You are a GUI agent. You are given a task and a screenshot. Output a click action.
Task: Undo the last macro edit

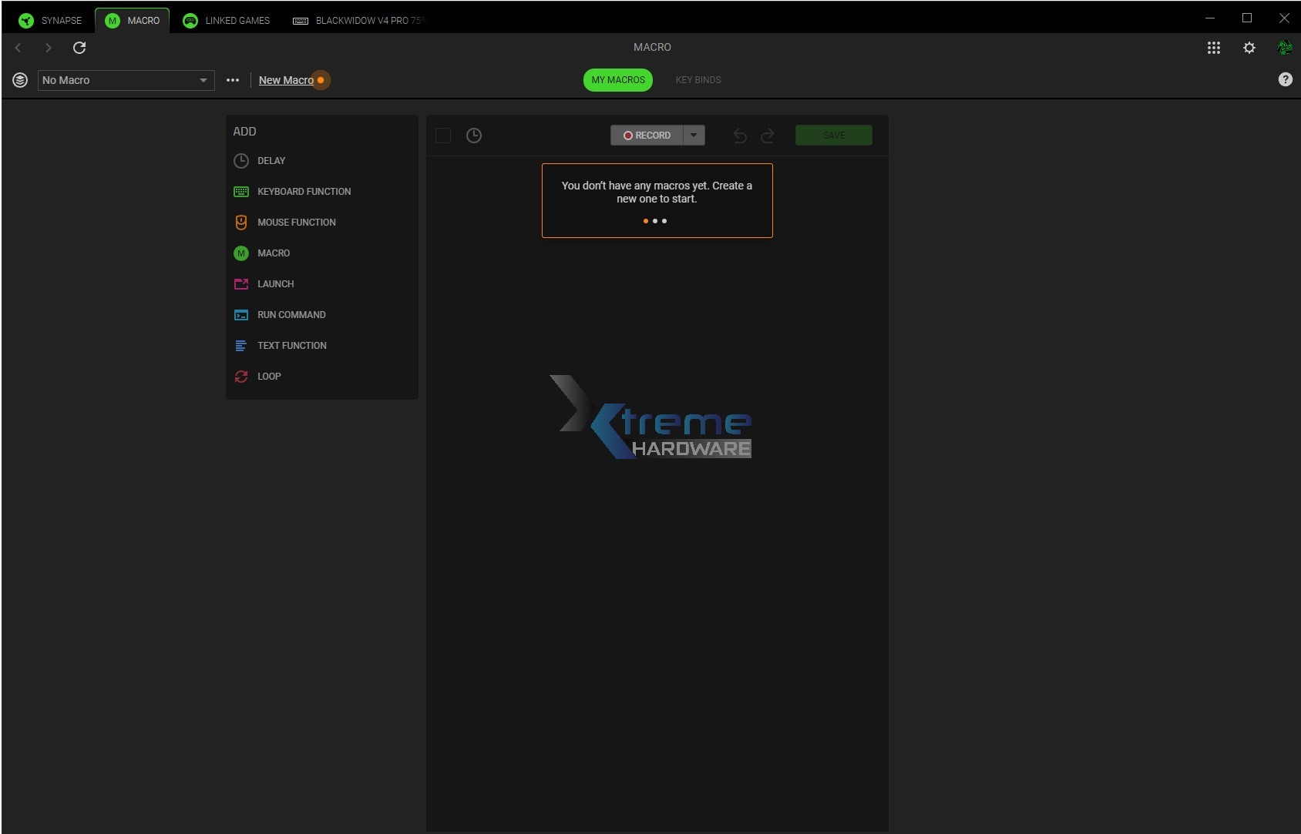pos(739,135)
